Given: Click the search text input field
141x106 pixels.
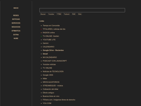Looking at the screenshot, I should [82, 10].
